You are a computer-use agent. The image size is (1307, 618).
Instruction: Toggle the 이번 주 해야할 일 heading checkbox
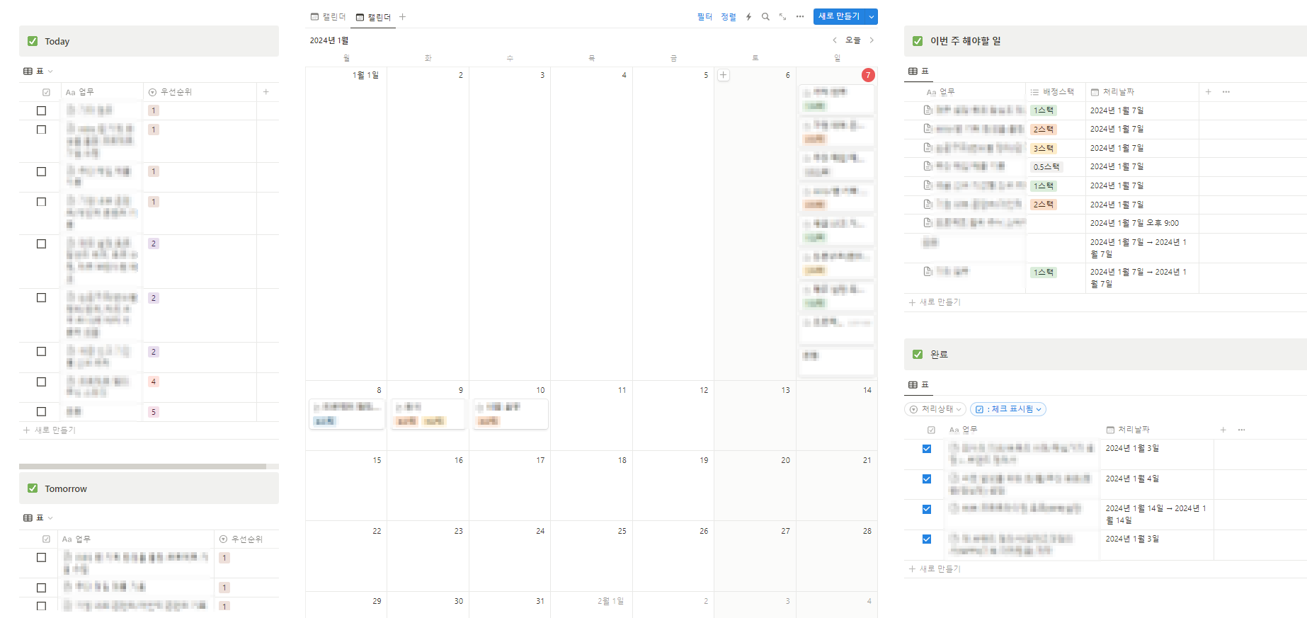click(x=918, y=41)
